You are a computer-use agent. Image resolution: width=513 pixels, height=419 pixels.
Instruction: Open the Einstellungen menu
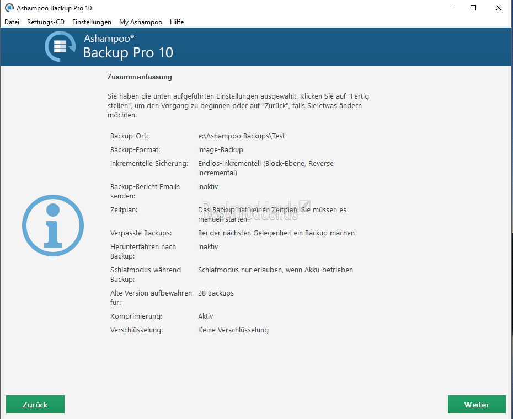[x=92, y=22]
